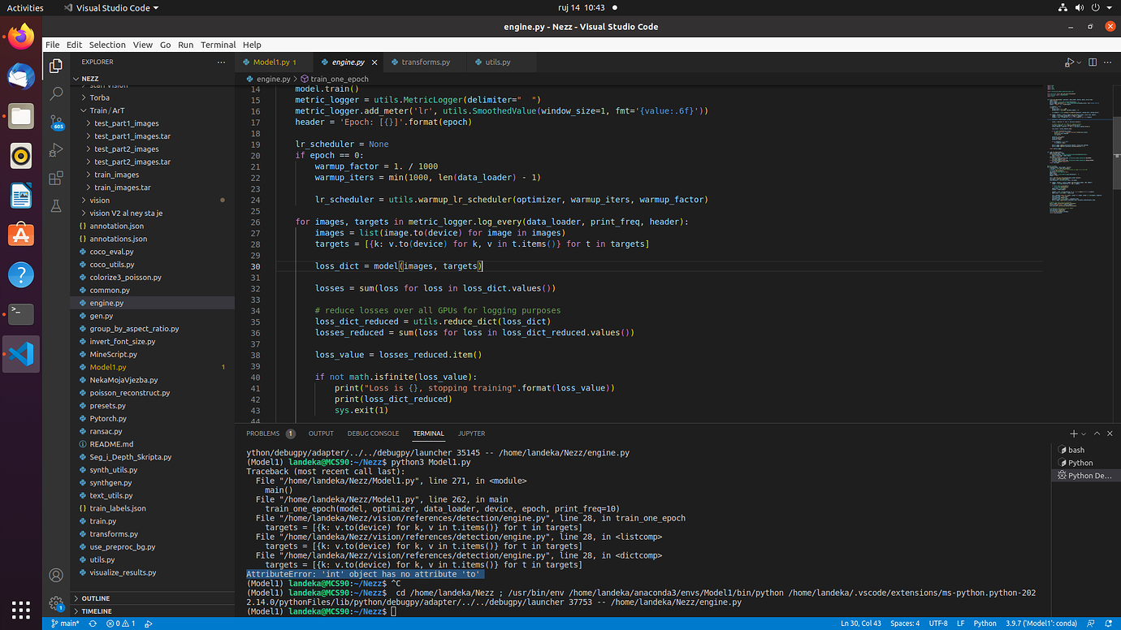Open the Extensions view icon
The width and height of the screenshot is (1121, 630).
point(56,179)
